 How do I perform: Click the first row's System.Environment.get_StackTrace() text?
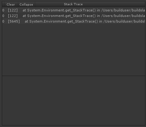(61, 10)
